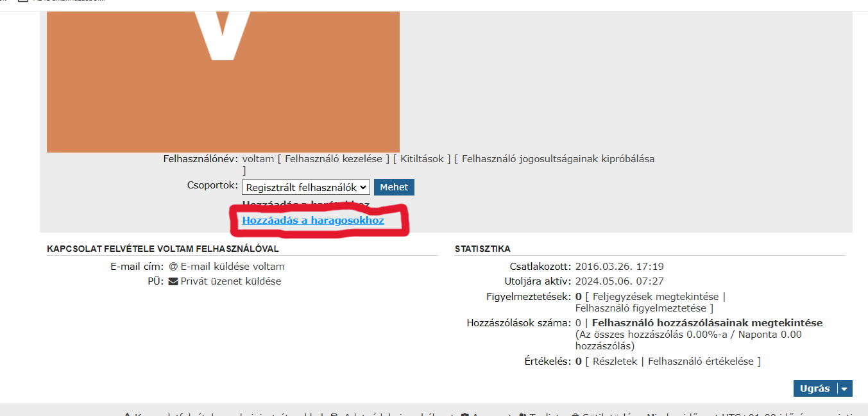
Task: Open Felhasználó kezelése link
Action: [x=334, y=159]
